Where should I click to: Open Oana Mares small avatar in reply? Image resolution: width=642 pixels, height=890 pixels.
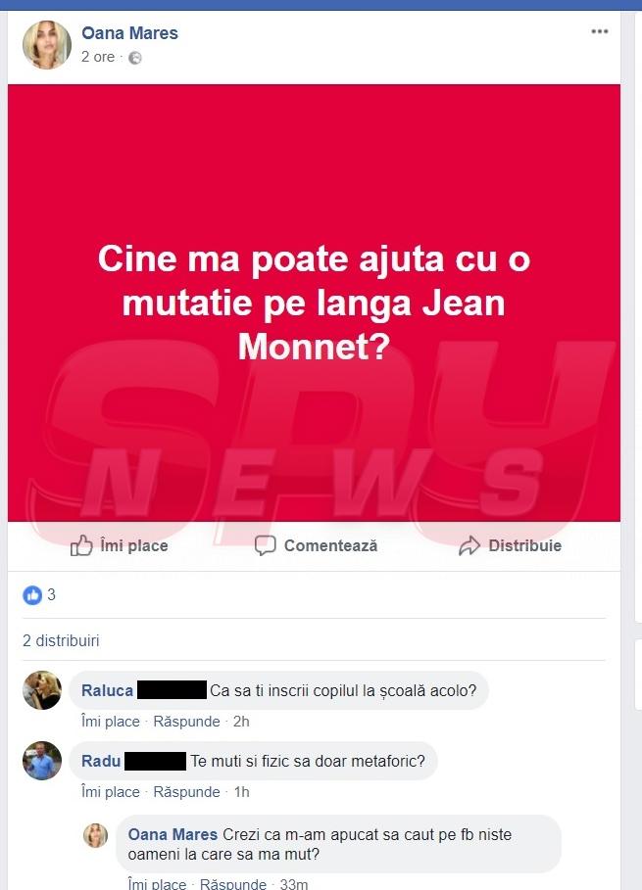point(95,835)
